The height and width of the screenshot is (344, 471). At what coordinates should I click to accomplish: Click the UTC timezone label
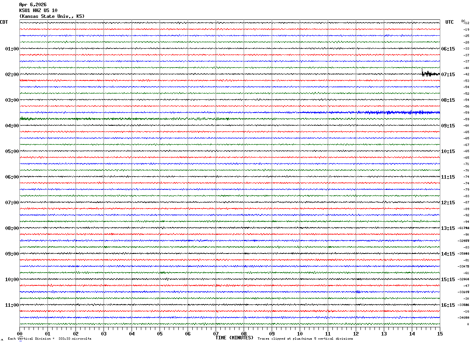[449, 22]
